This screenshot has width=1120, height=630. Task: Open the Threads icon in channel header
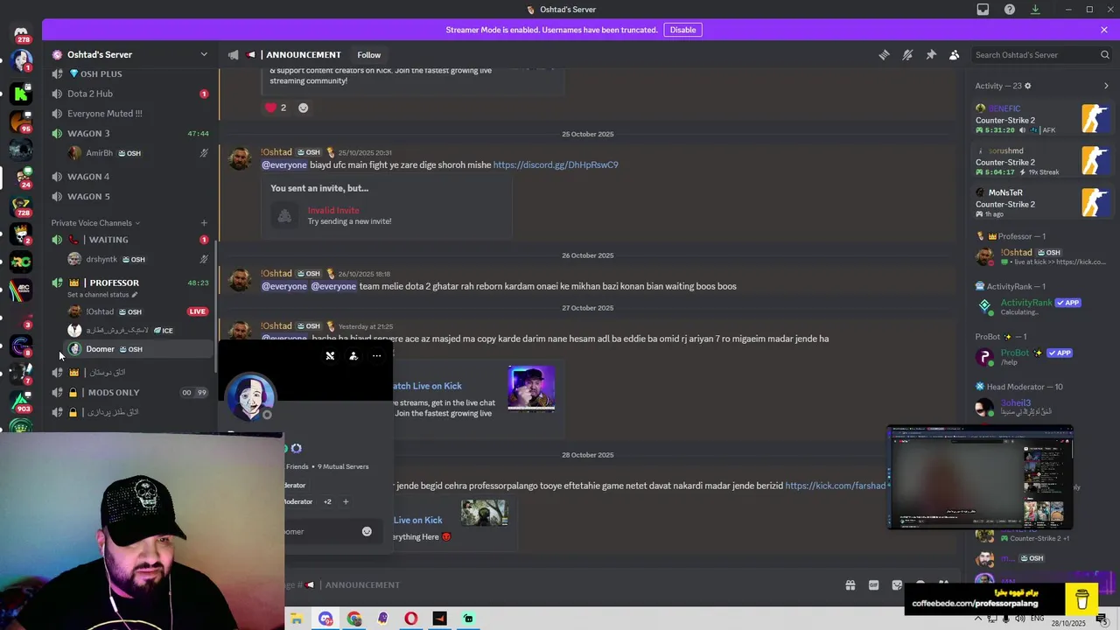click(884, 54)
